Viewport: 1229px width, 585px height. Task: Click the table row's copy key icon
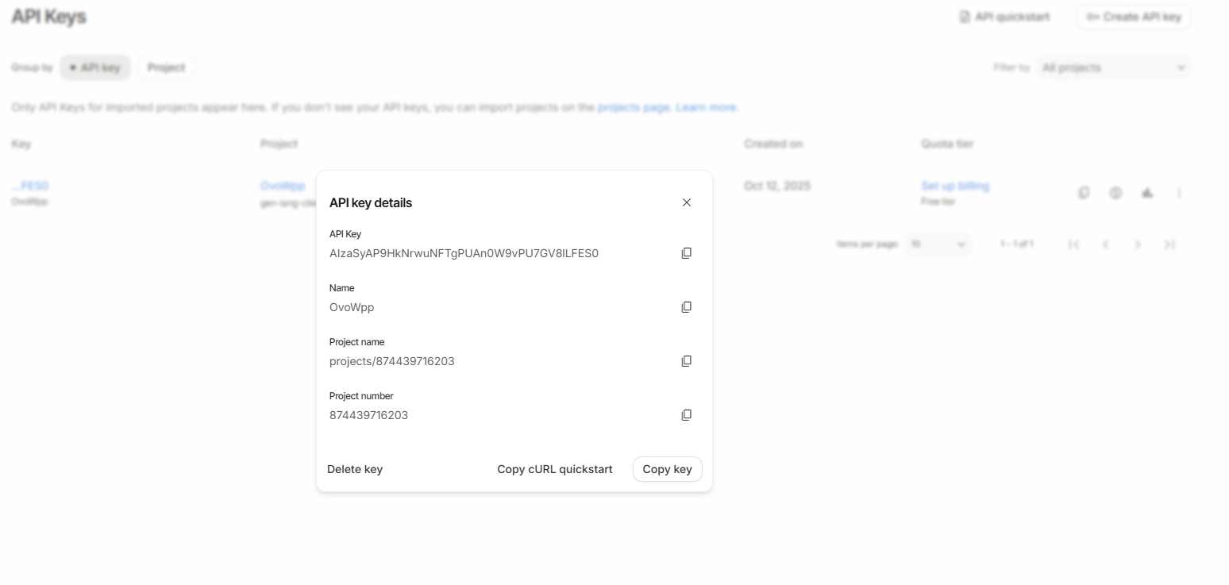(x=1084, y=193)
